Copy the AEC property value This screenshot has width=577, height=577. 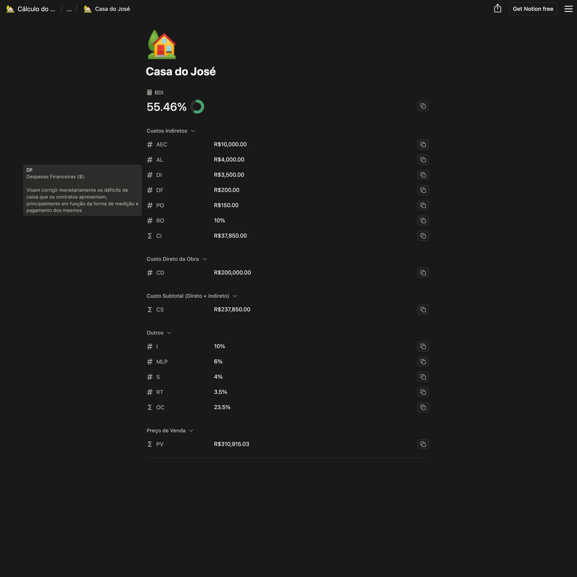pos(423,144)
